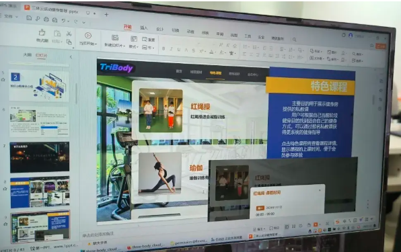Image resolution: width=401 pixels, height=252 pixels.
Task: Switch to slide sorter view icon
Action: point(293,226)
